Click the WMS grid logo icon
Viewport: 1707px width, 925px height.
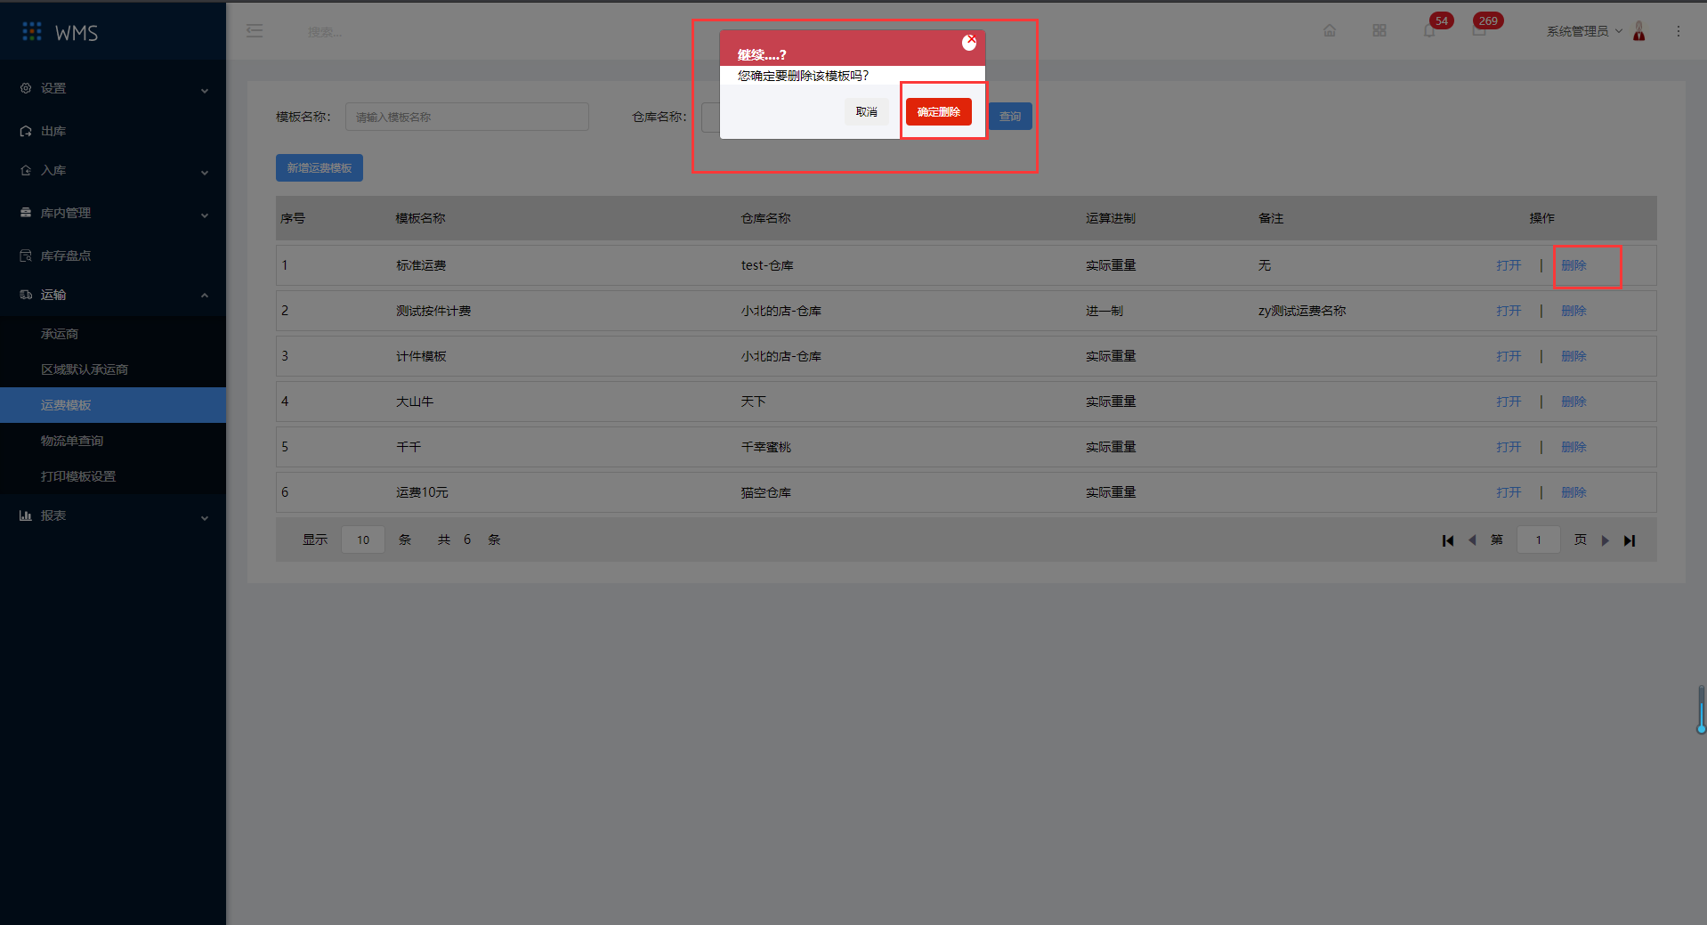(32, 32)
